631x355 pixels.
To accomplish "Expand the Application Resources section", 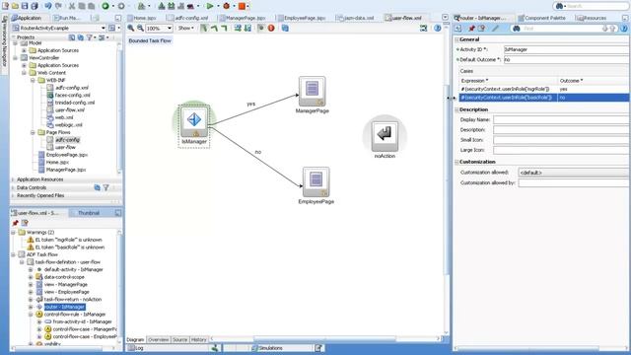I will pyautogui.click(x=13, y=179).
